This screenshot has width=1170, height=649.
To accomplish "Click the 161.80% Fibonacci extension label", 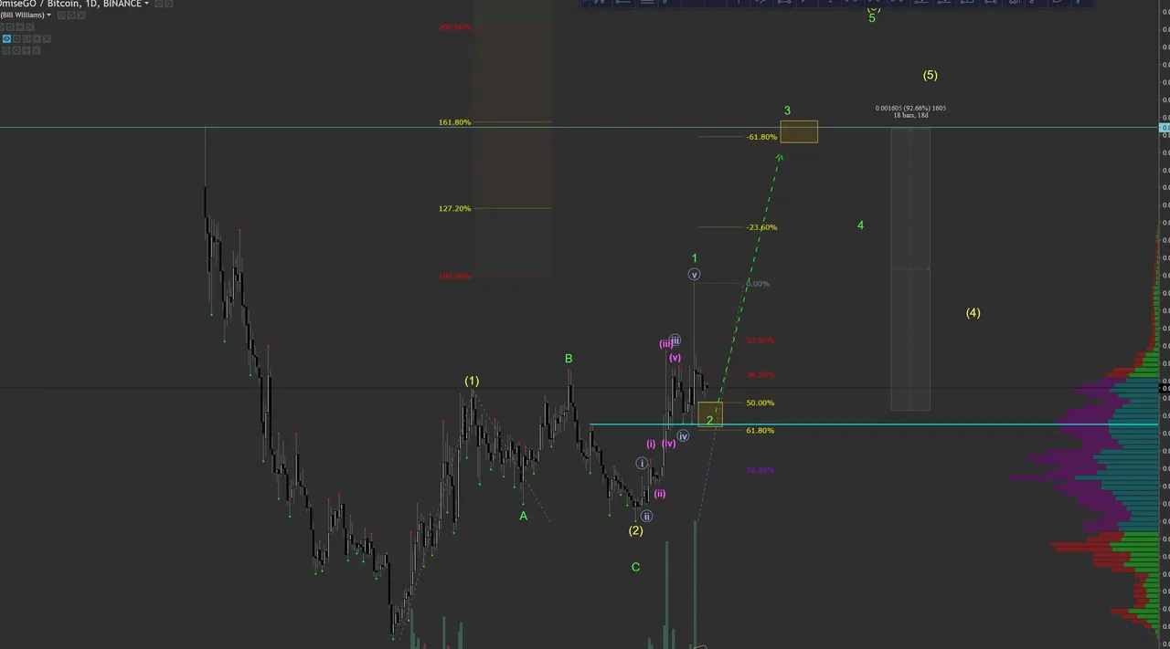I will pos(455,122).
